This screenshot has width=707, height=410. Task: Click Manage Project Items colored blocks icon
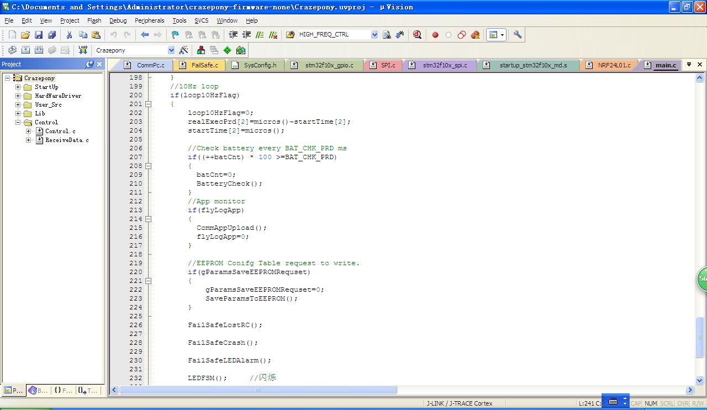pyautogui.click(x=201, y=50)
